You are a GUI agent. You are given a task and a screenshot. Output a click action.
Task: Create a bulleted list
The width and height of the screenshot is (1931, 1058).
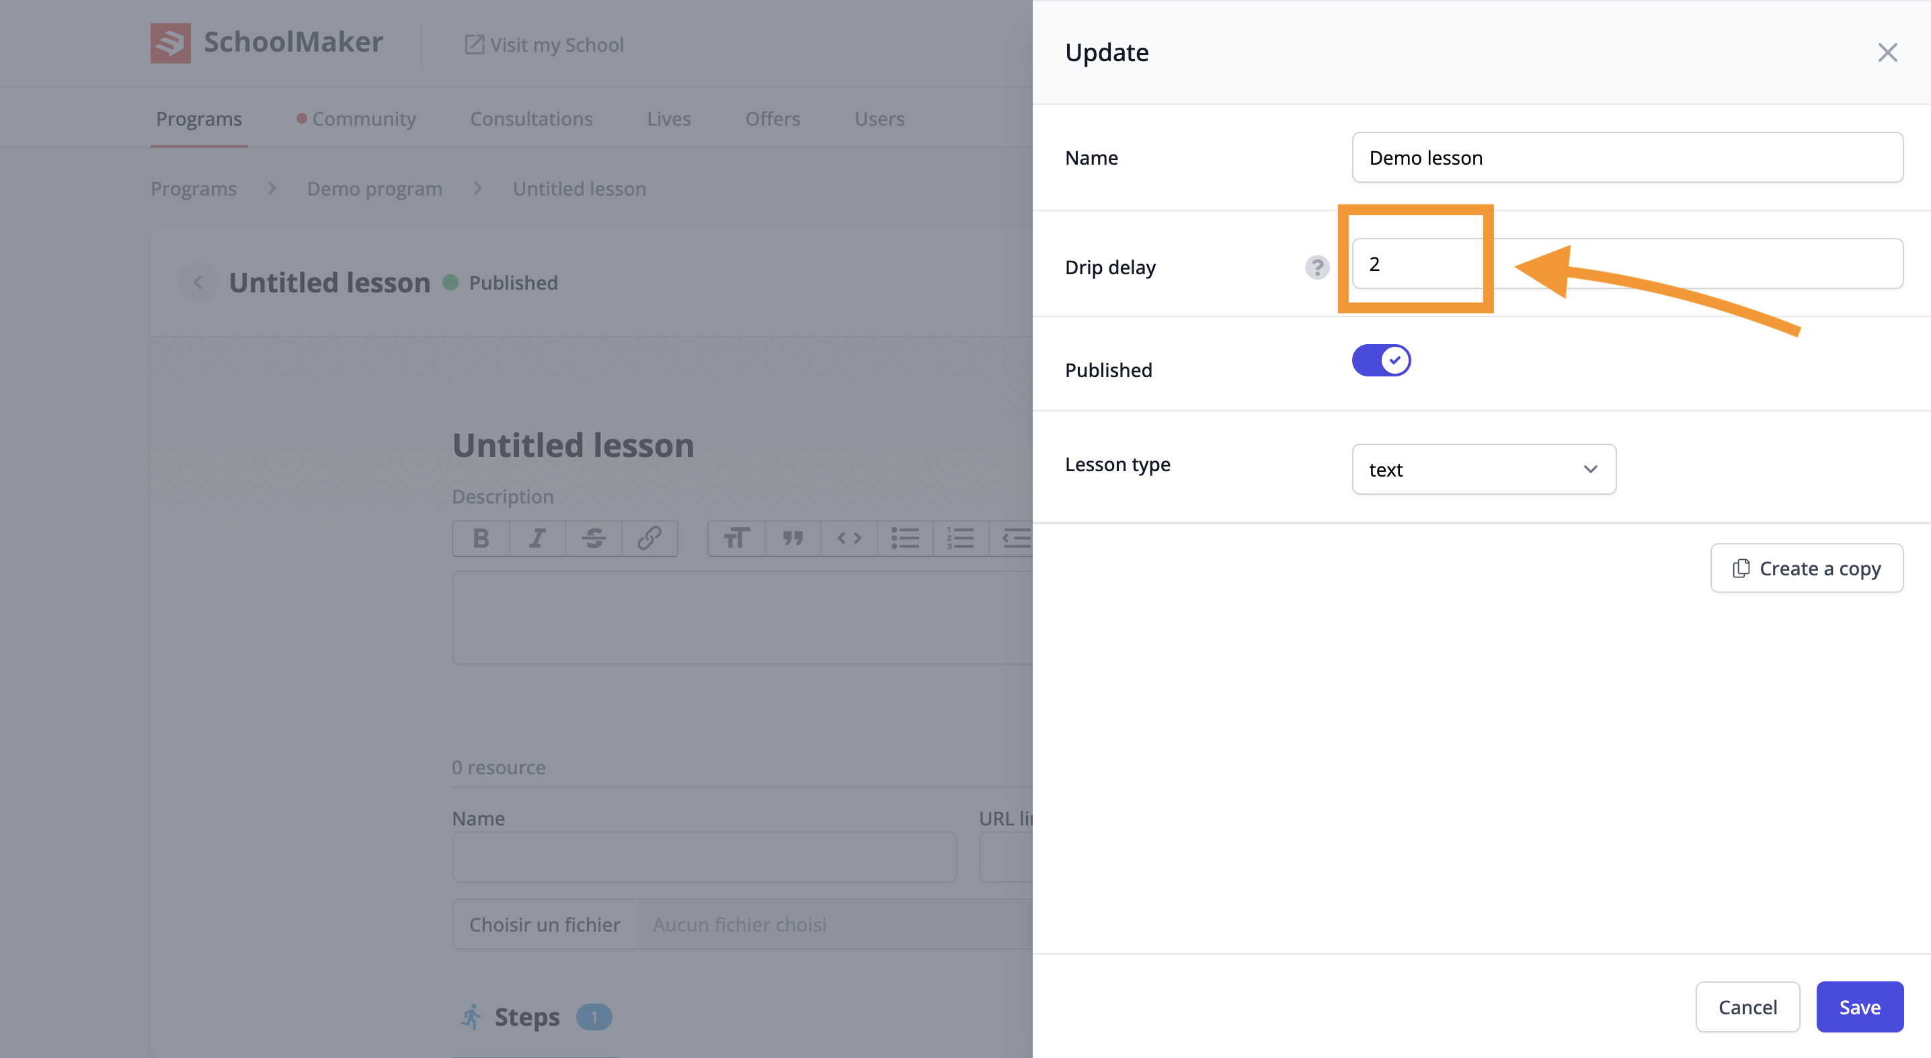point(905,538)
